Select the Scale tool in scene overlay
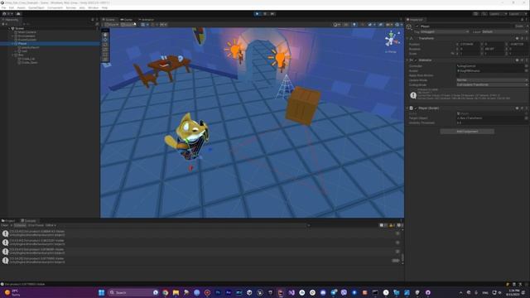This screenshot has width=530, height=298. pos(105,50)
